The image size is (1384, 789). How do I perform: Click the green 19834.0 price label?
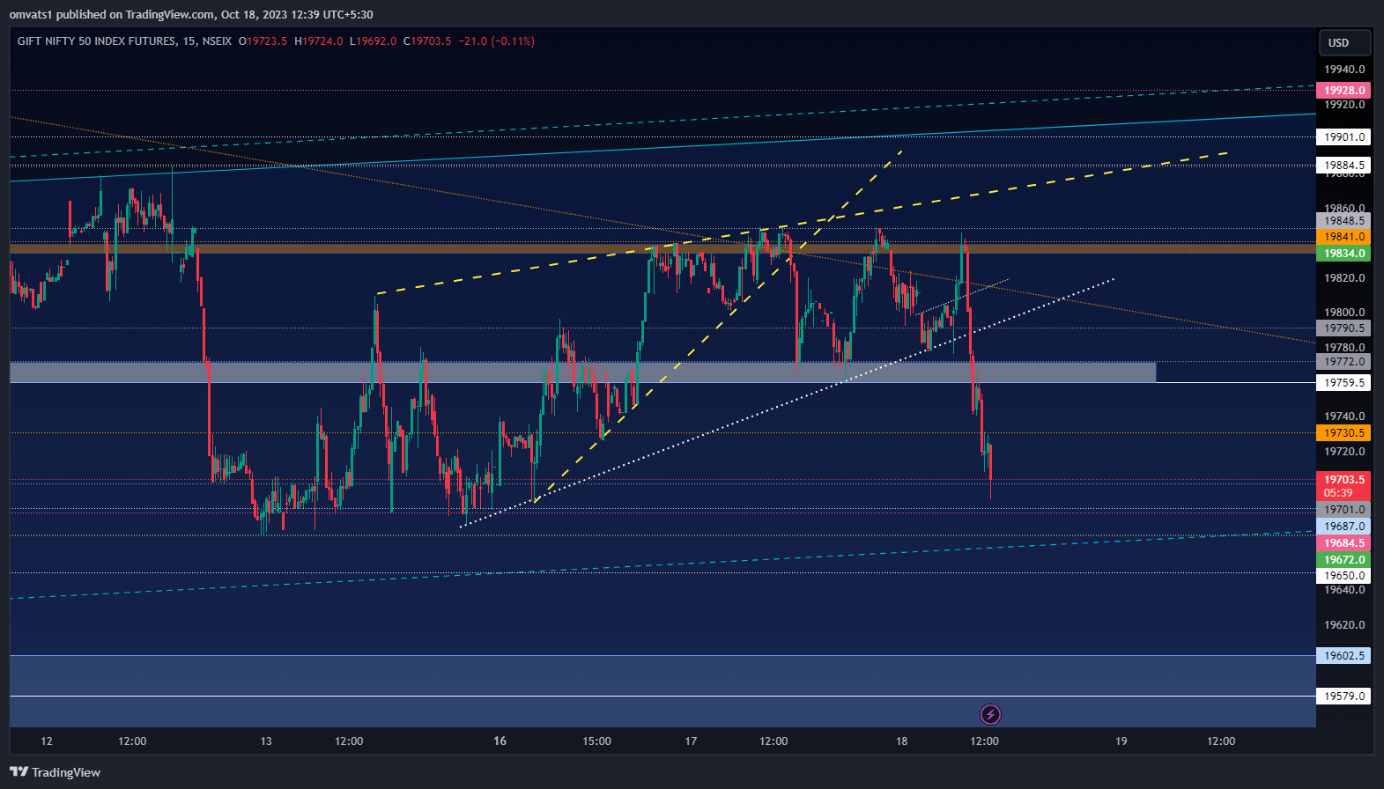tap(1344, 254)
